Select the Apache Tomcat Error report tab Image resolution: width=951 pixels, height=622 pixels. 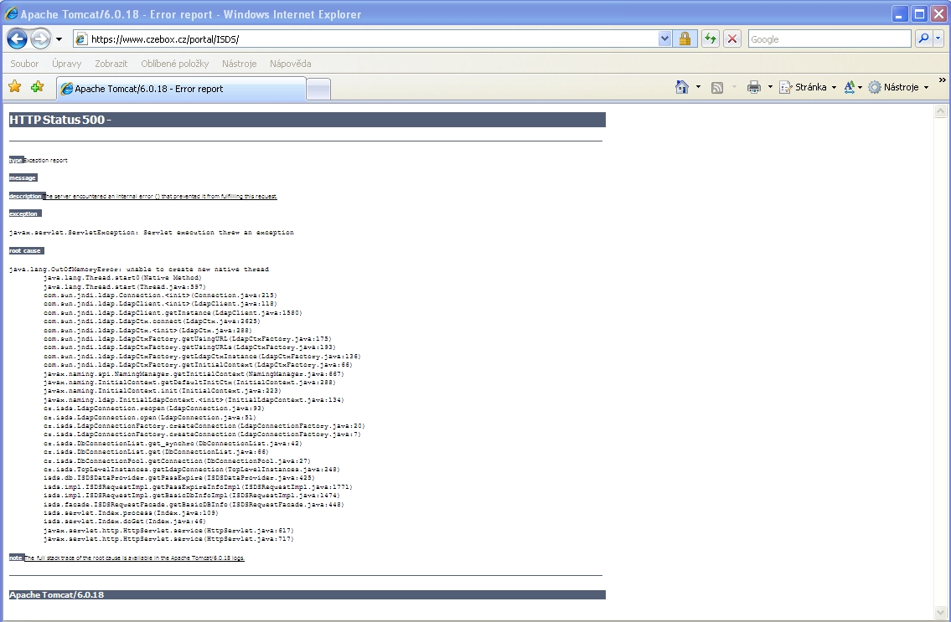point(180,89)
